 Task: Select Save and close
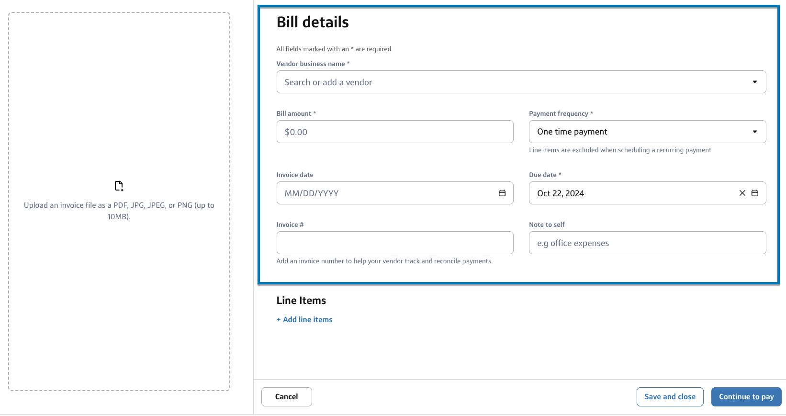tap(670, 396)
